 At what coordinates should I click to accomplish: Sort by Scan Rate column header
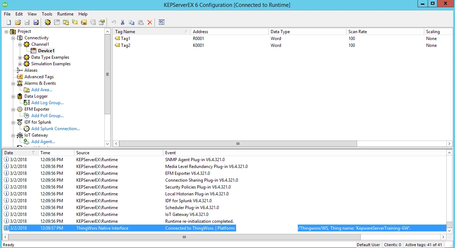click(385, 32)
